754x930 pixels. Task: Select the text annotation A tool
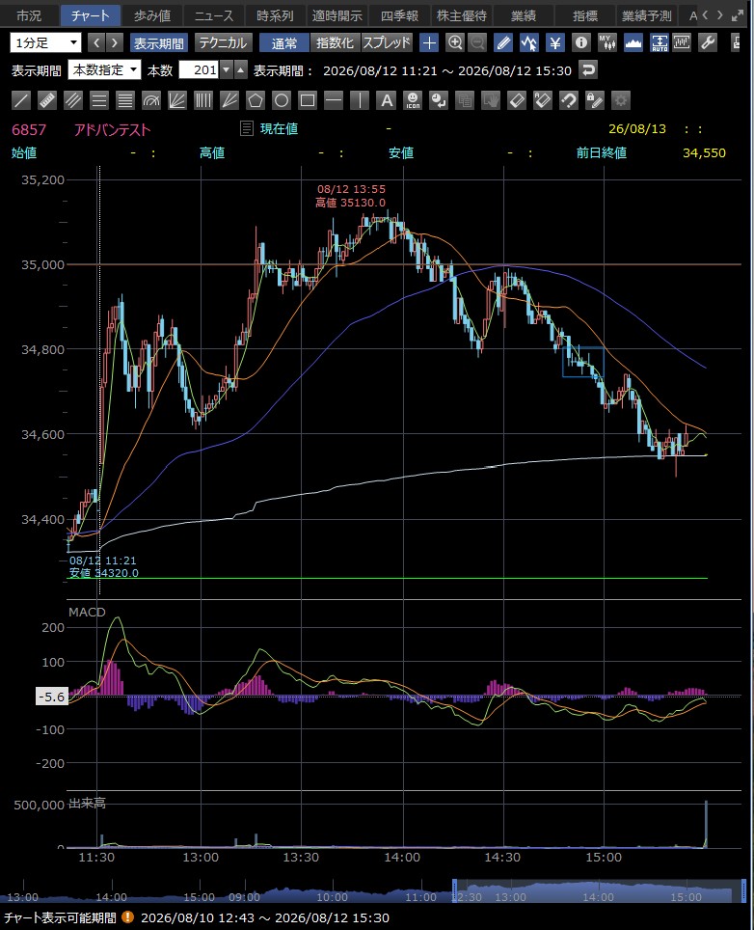pyautogui.click(x=387, y=100)
